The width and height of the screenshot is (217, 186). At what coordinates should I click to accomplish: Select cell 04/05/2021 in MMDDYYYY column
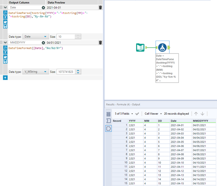[x=204, y=142]
